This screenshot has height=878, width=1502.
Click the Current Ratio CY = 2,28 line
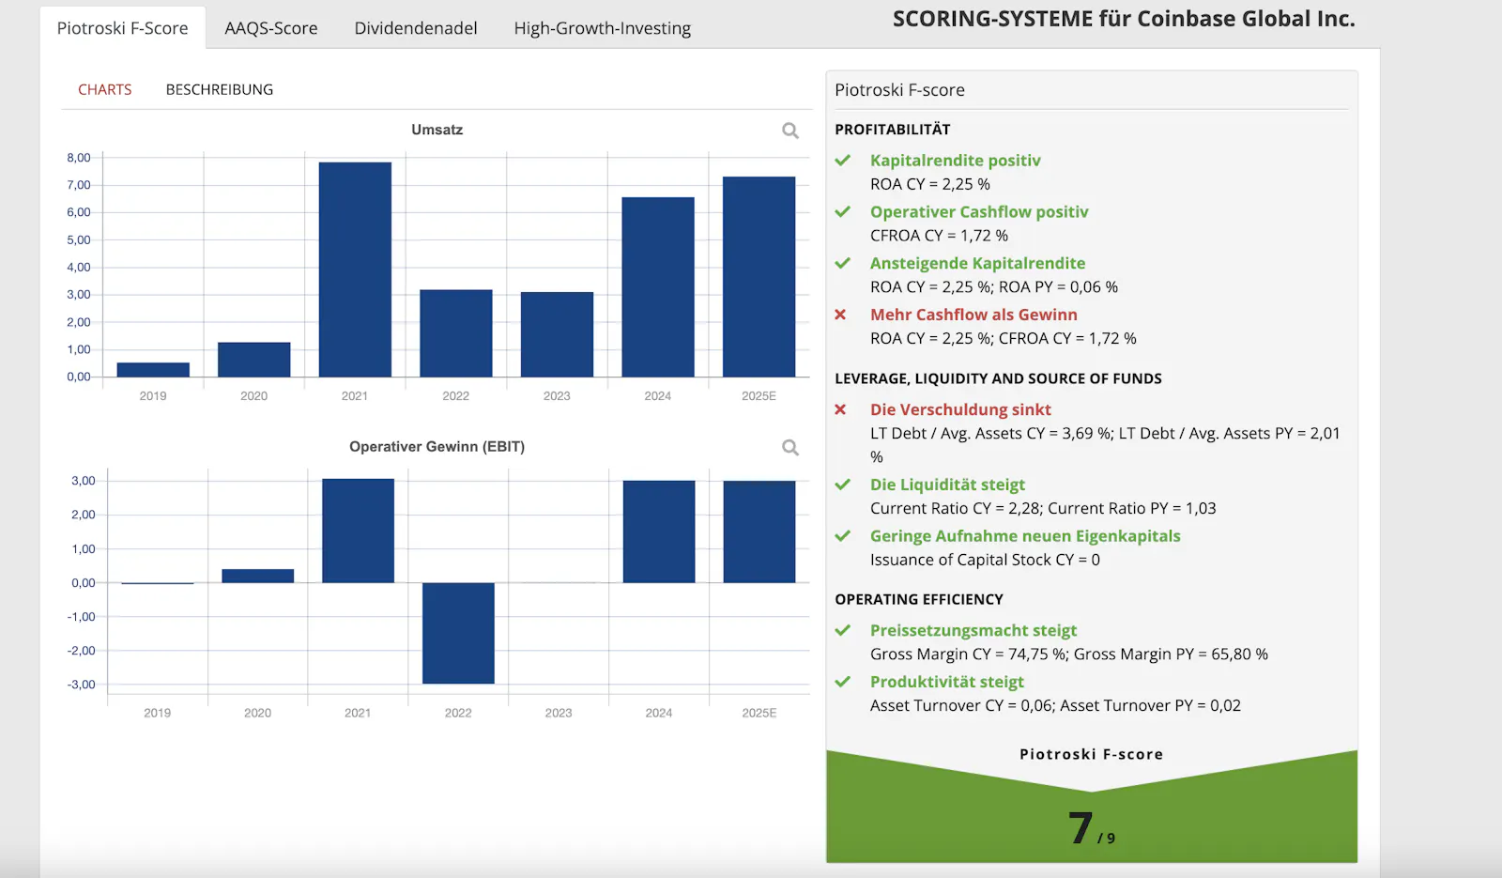[x=1043, y=508]
